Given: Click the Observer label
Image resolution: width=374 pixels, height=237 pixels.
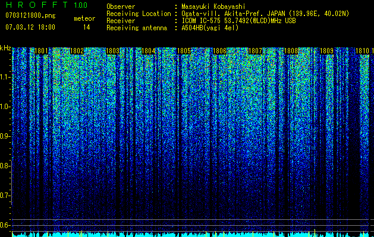Looking at the screenshot, I should click(121, 7).
